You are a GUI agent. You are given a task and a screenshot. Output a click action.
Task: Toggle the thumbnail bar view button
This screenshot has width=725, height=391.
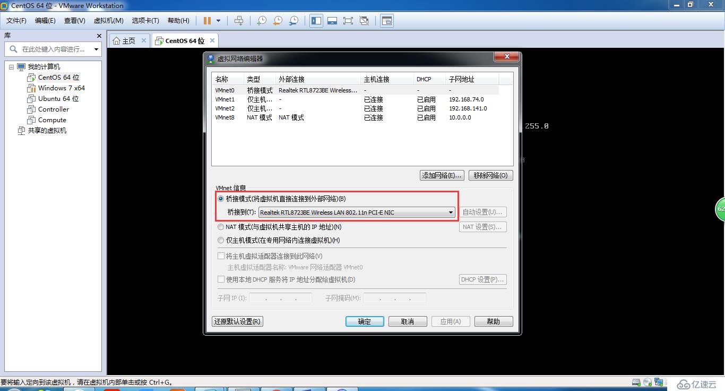click(332, 21)
